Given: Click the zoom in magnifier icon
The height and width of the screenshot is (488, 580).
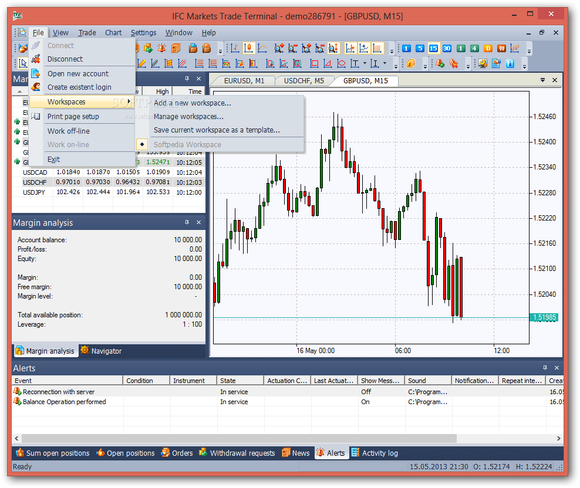Looking at the screenshot, I should point(279,49).
